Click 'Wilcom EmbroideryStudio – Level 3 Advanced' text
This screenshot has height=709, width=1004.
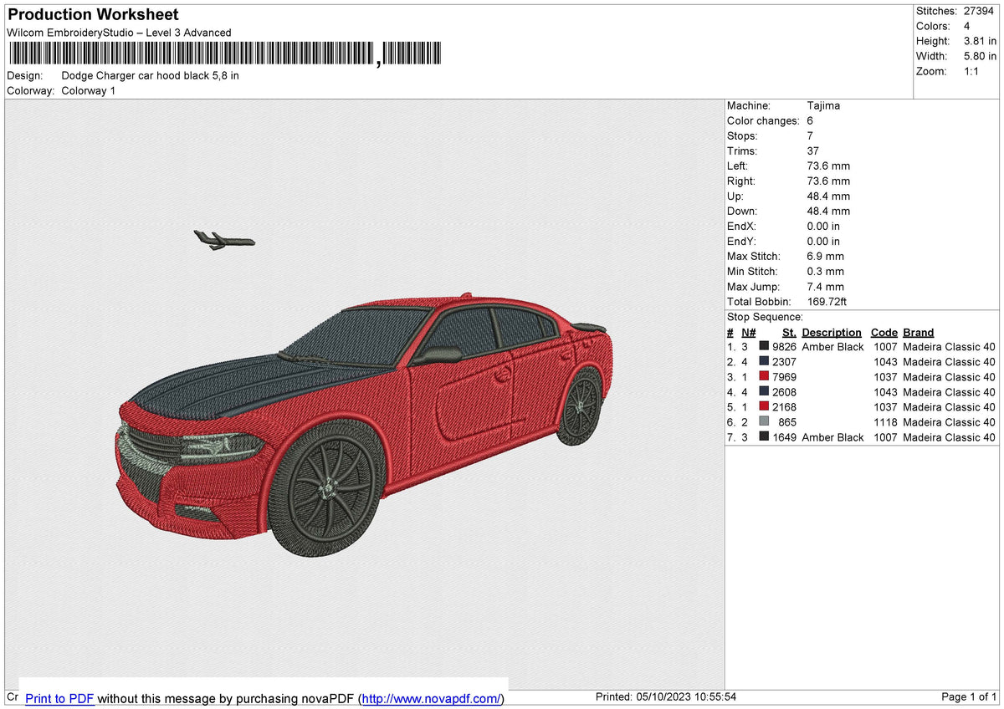pos(119,33)
